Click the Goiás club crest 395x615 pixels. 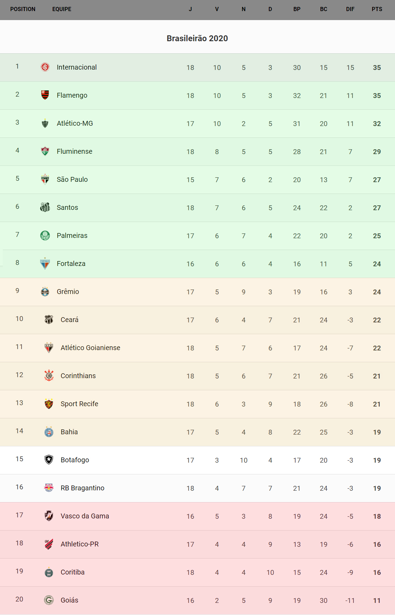click(x=49, y=600)
